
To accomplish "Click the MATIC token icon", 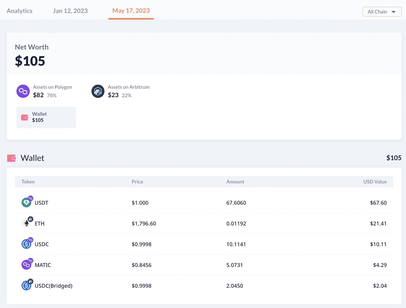I will point(26,265).
